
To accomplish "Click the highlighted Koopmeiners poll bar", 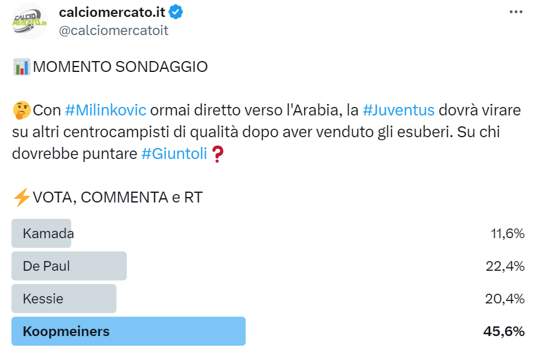I will pos(128,331).
